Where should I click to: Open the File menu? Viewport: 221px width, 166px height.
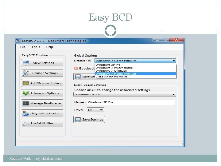point(23,47)
